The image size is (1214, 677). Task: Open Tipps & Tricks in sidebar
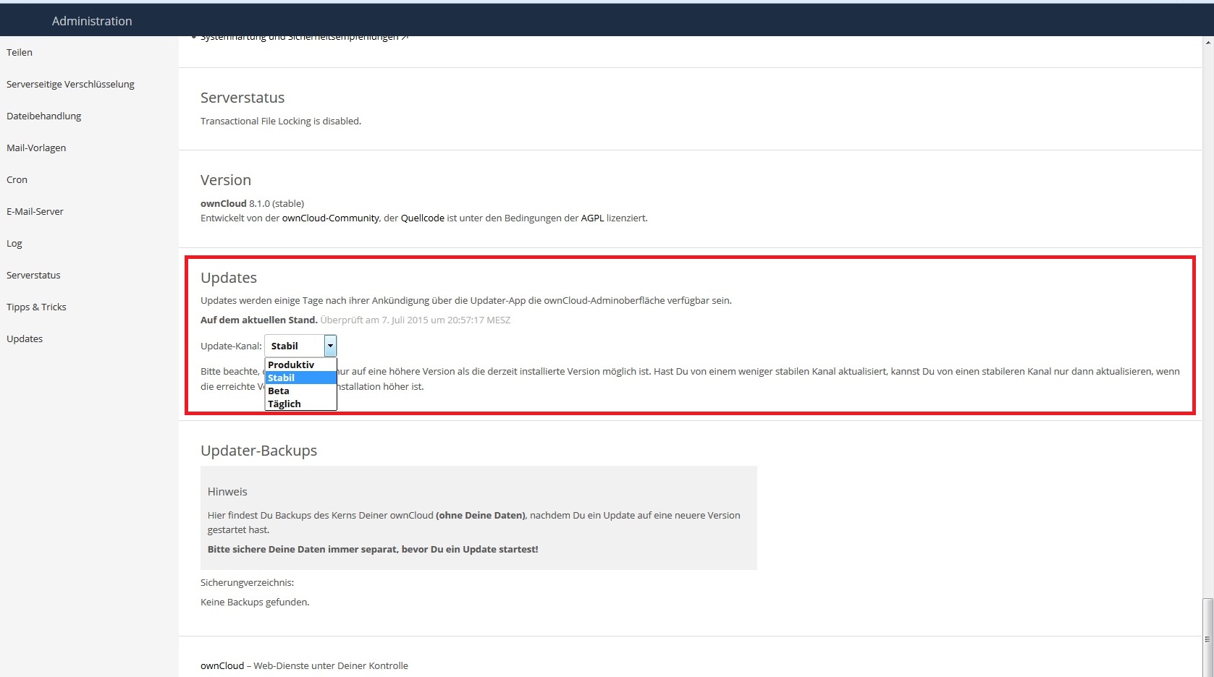tap(36, 307)
